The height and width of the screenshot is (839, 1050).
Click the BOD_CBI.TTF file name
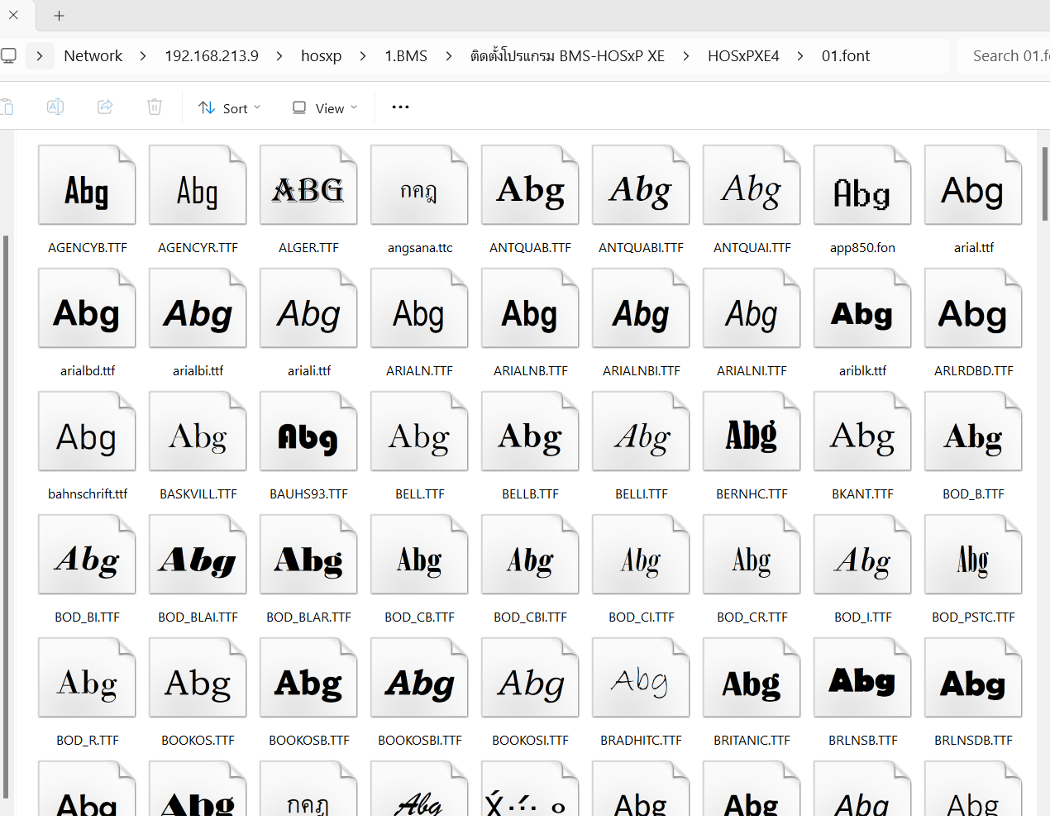click(x=530, y=617)
